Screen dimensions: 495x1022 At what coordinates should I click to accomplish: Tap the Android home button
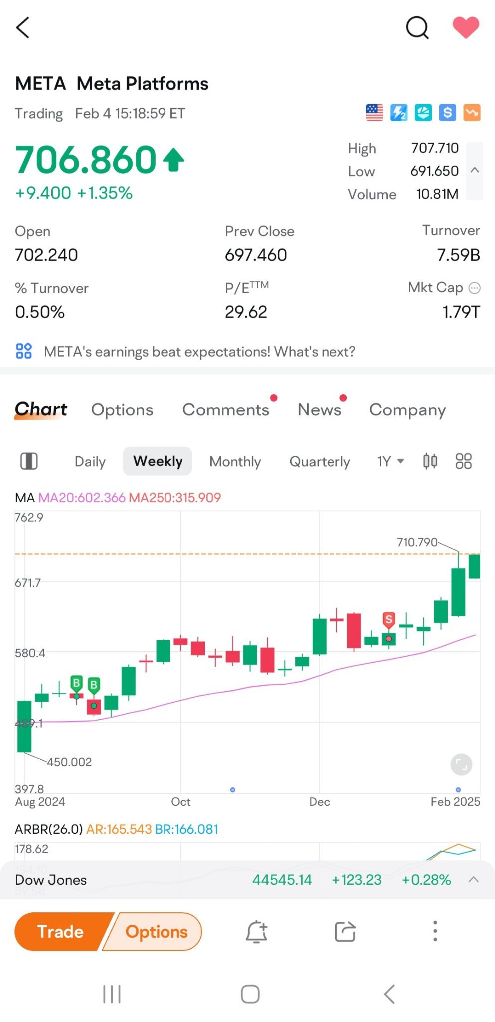point(250,994)
